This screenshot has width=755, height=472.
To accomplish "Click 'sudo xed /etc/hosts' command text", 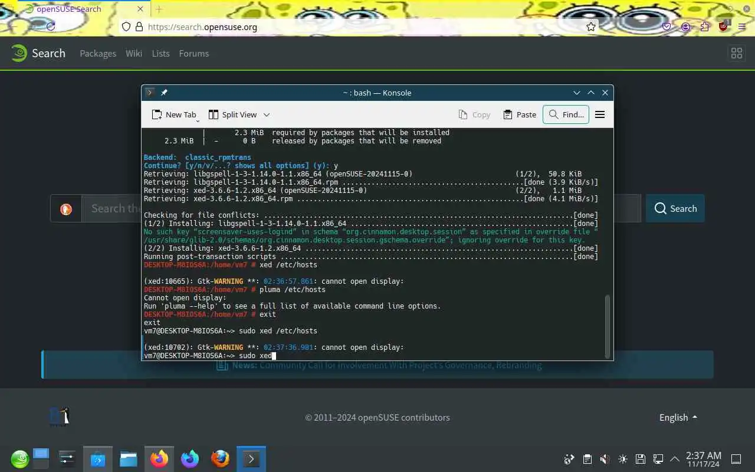I will (x=278, y=331).
